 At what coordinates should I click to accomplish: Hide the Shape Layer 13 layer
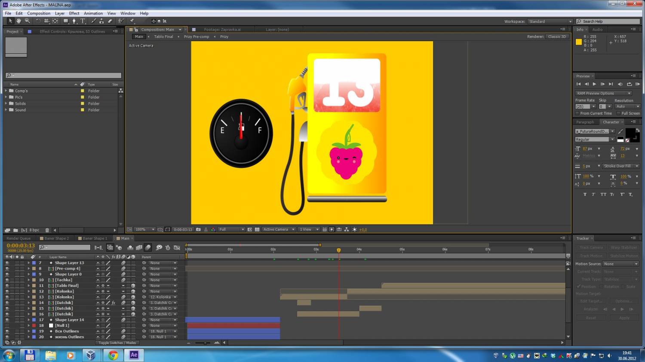click(x=7, y=263)
